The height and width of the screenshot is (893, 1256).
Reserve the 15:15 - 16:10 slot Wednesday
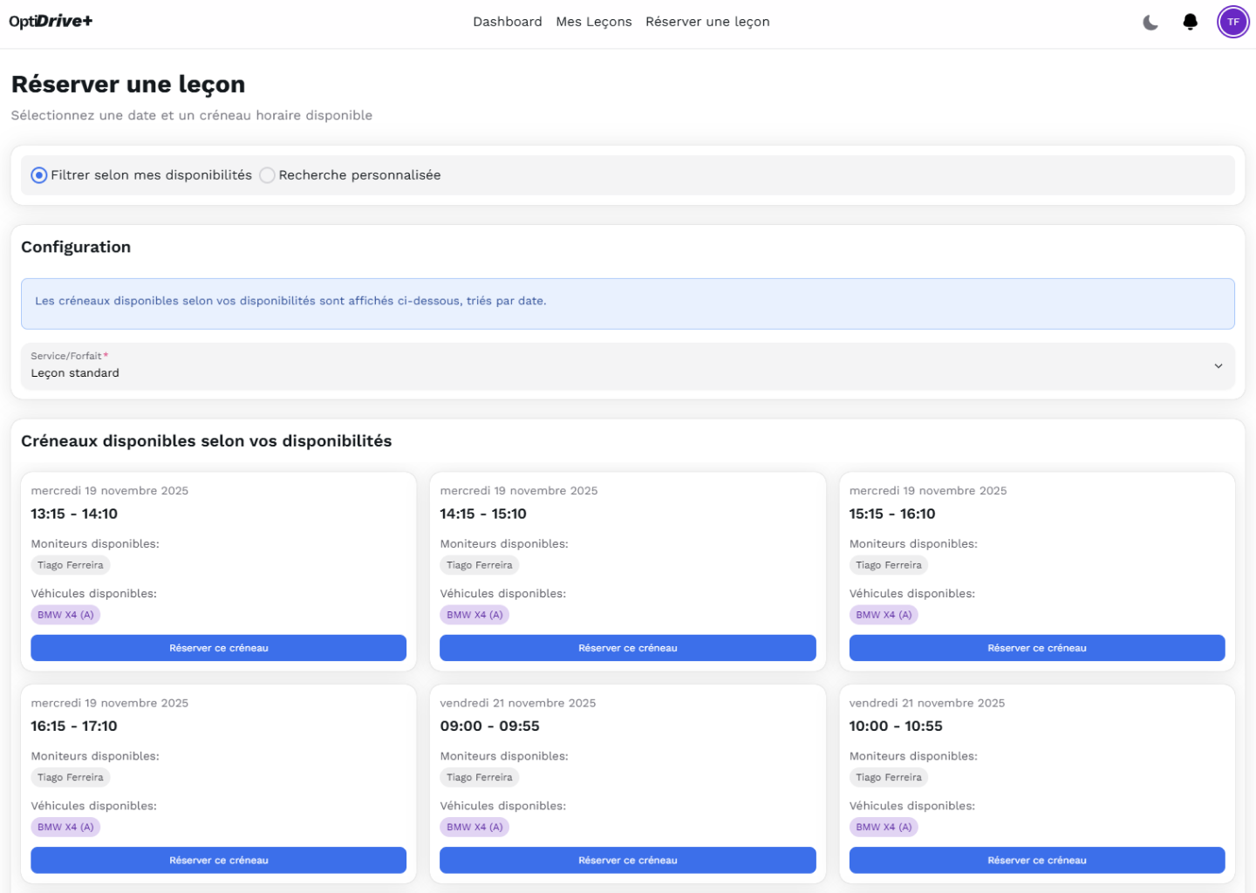tap(1036, 648)
